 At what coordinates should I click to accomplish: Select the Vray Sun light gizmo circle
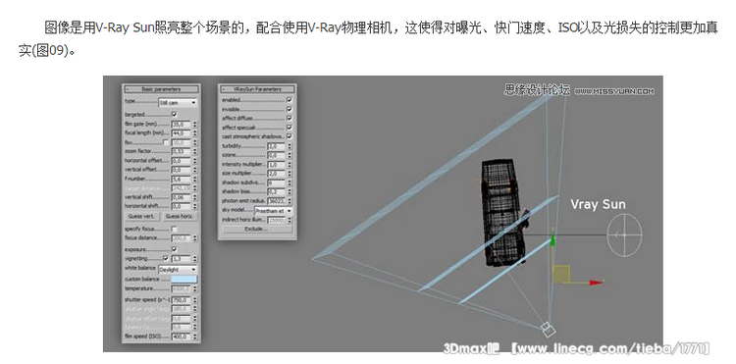pyautogui.click(x=624, y=234)
